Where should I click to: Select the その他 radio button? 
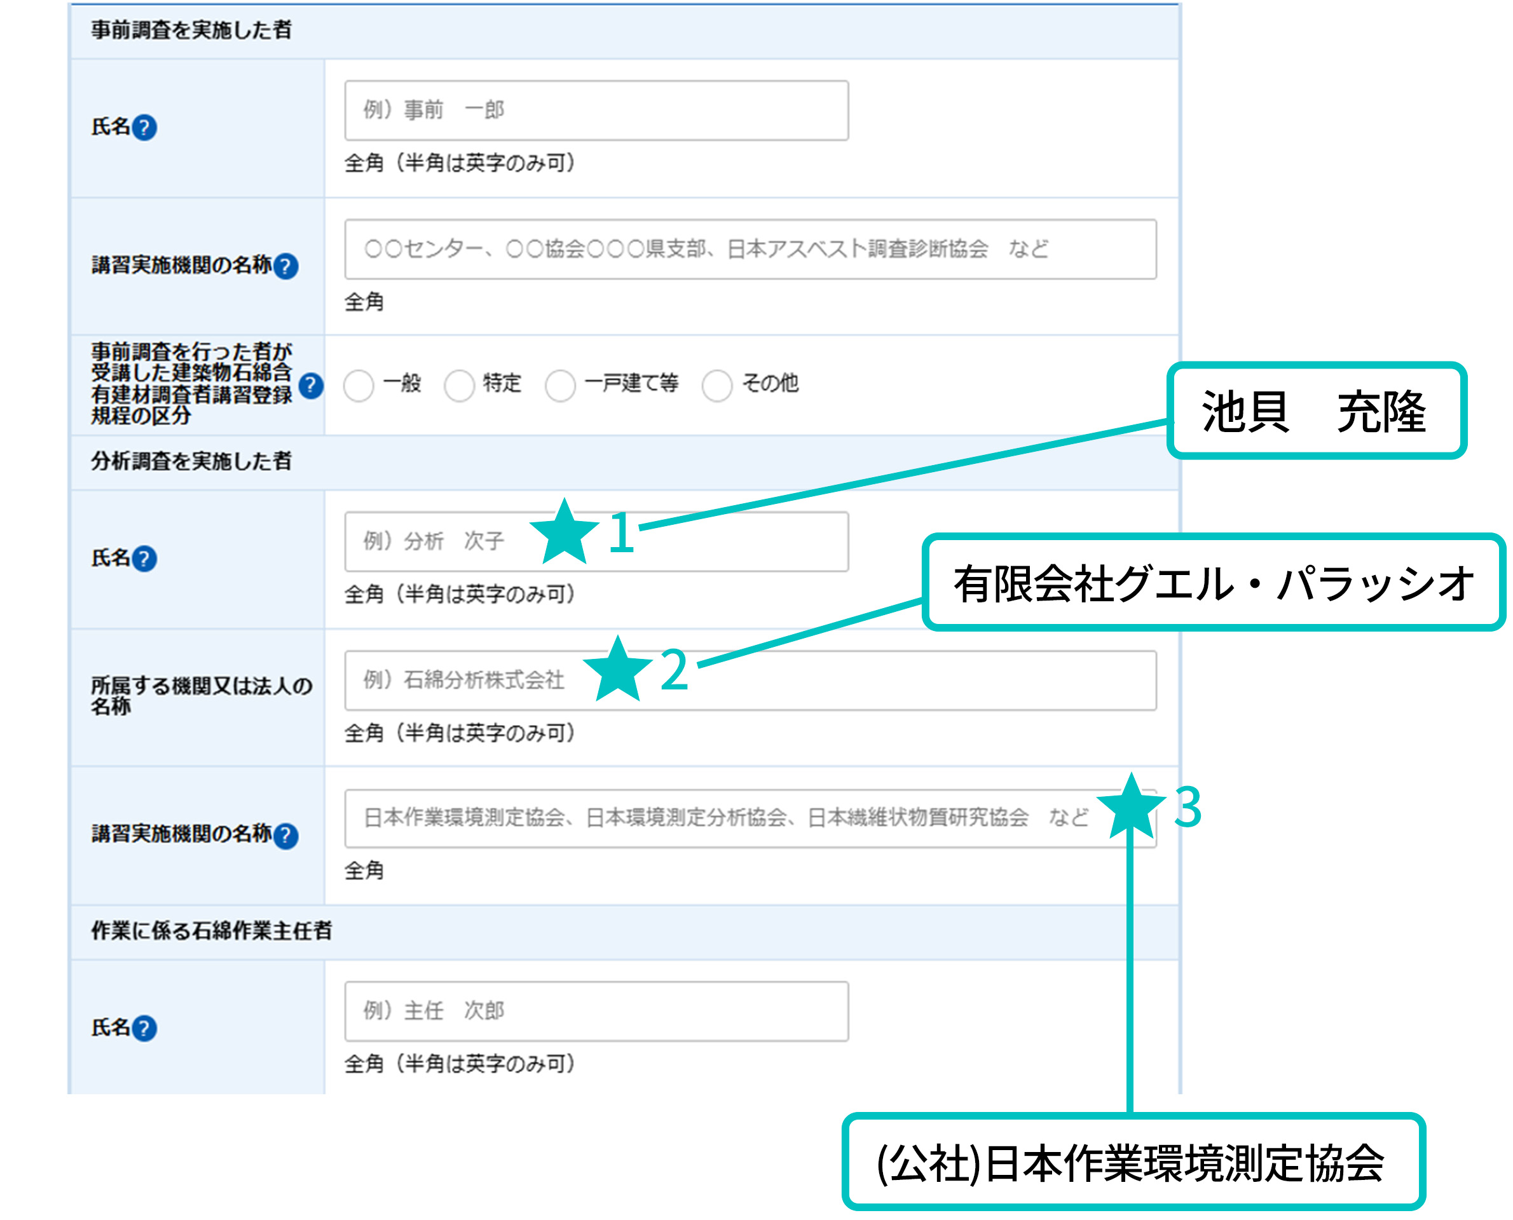pyautogui.click(x=717, y=386)
